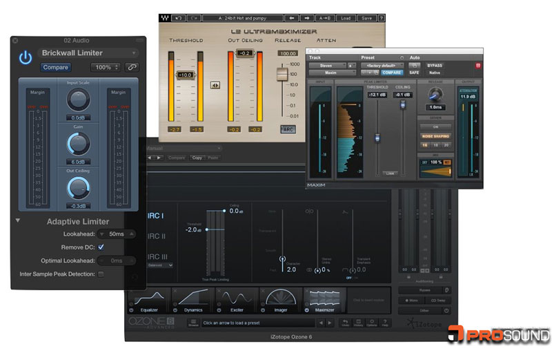Uncheck the Remove DC checkbox
The height and width of the screenshot is (351, 552).
(101, 247)
